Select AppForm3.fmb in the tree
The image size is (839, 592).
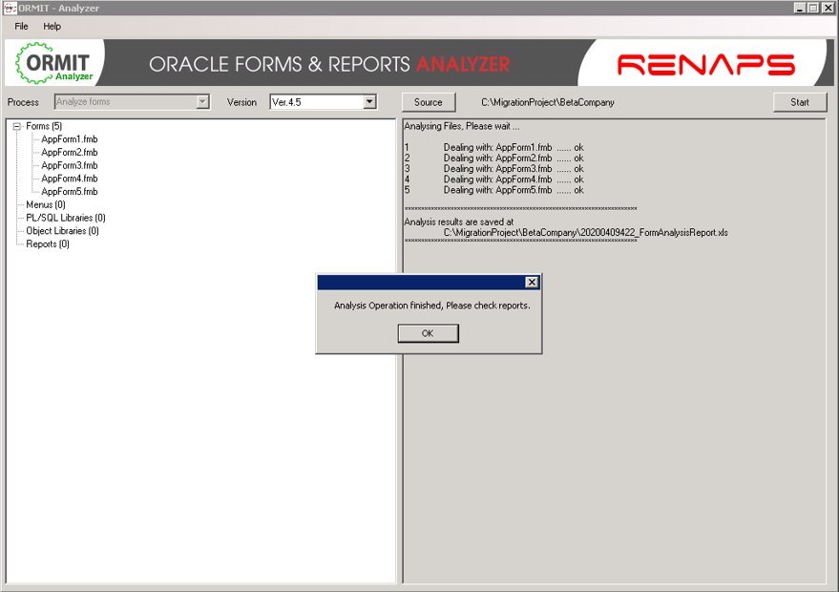click(70, 165)
